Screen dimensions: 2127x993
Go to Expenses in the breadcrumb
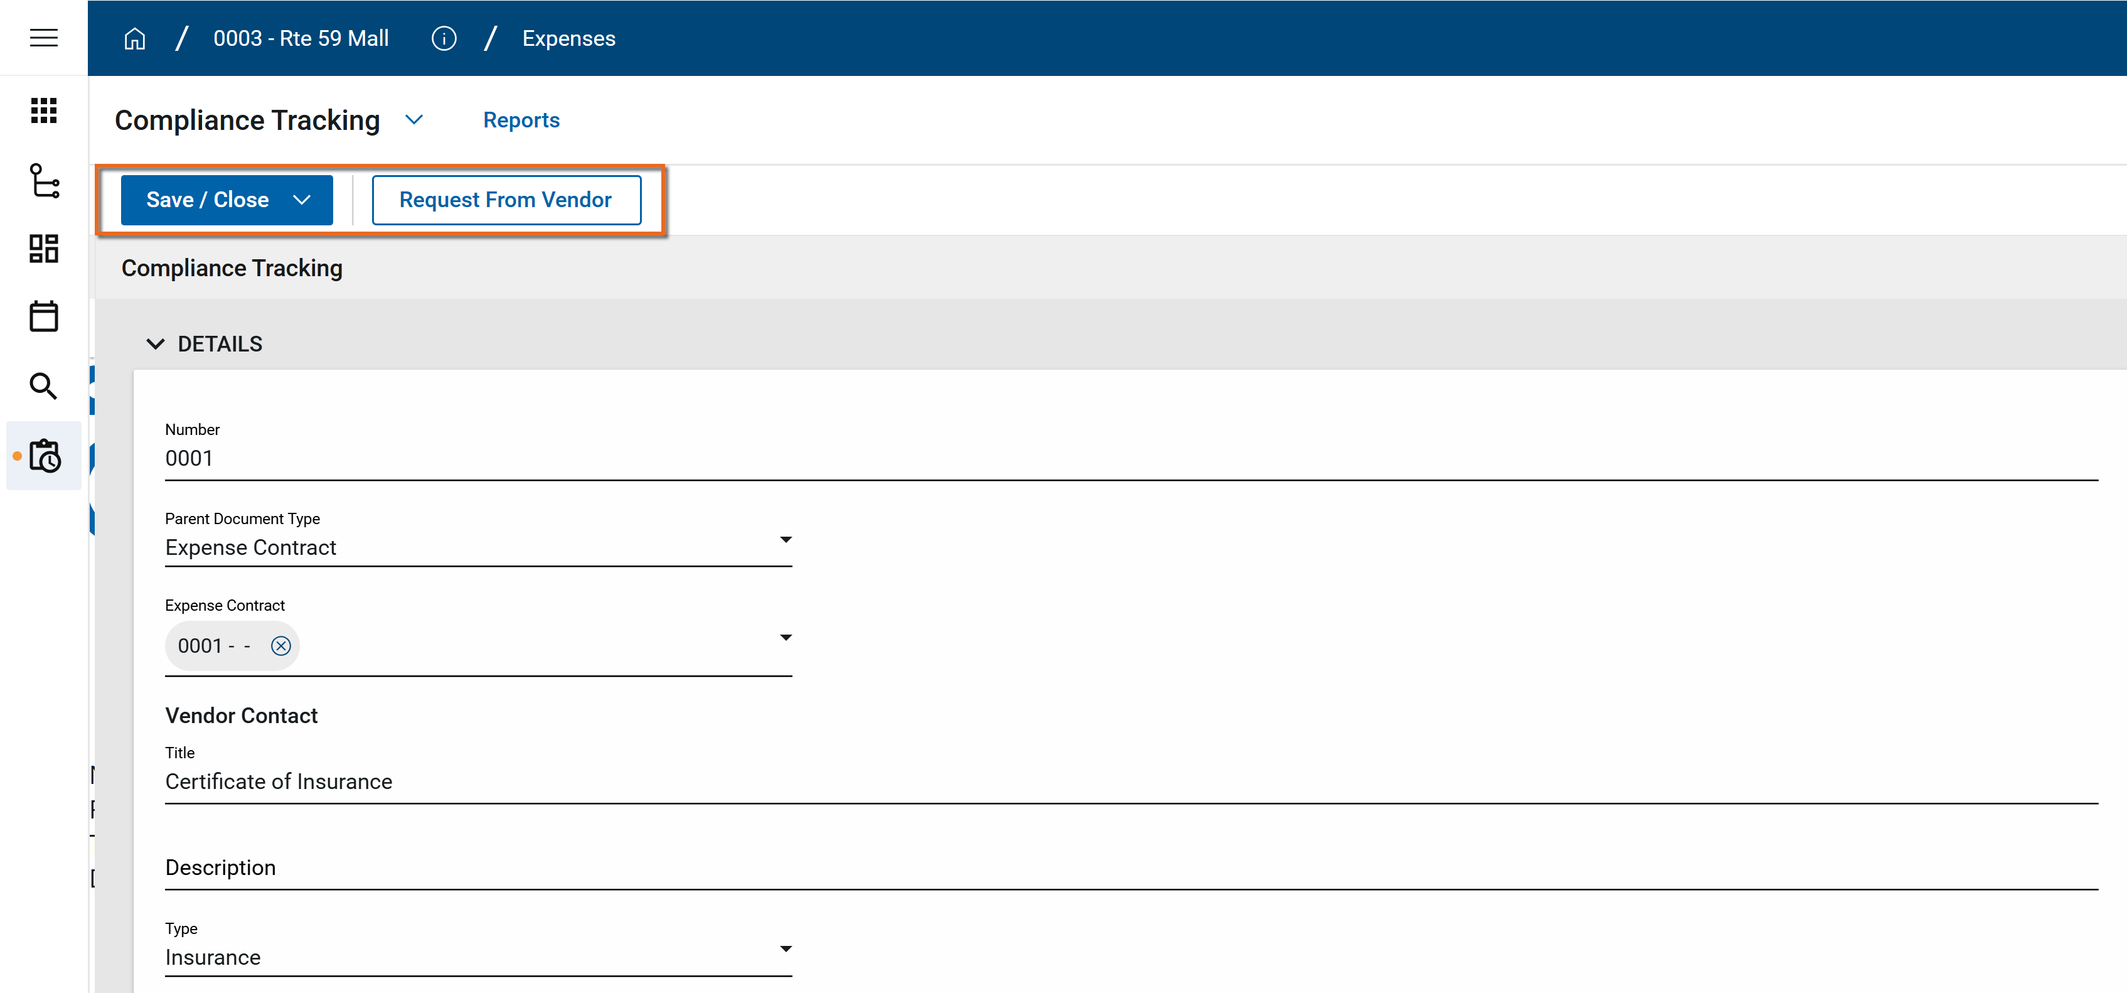568,39
